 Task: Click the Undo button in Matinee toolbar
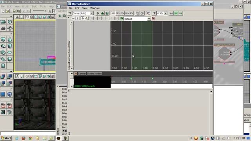[137, 13]
